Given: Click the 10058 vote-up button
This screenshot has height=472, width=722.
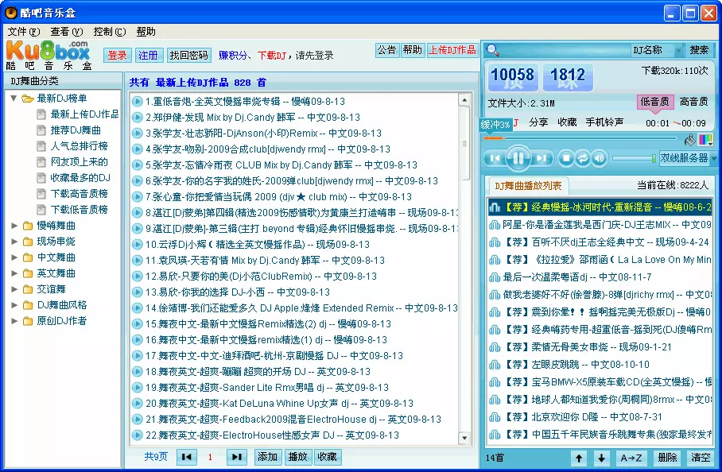Looking at the screenshot, I should (512, 77).
